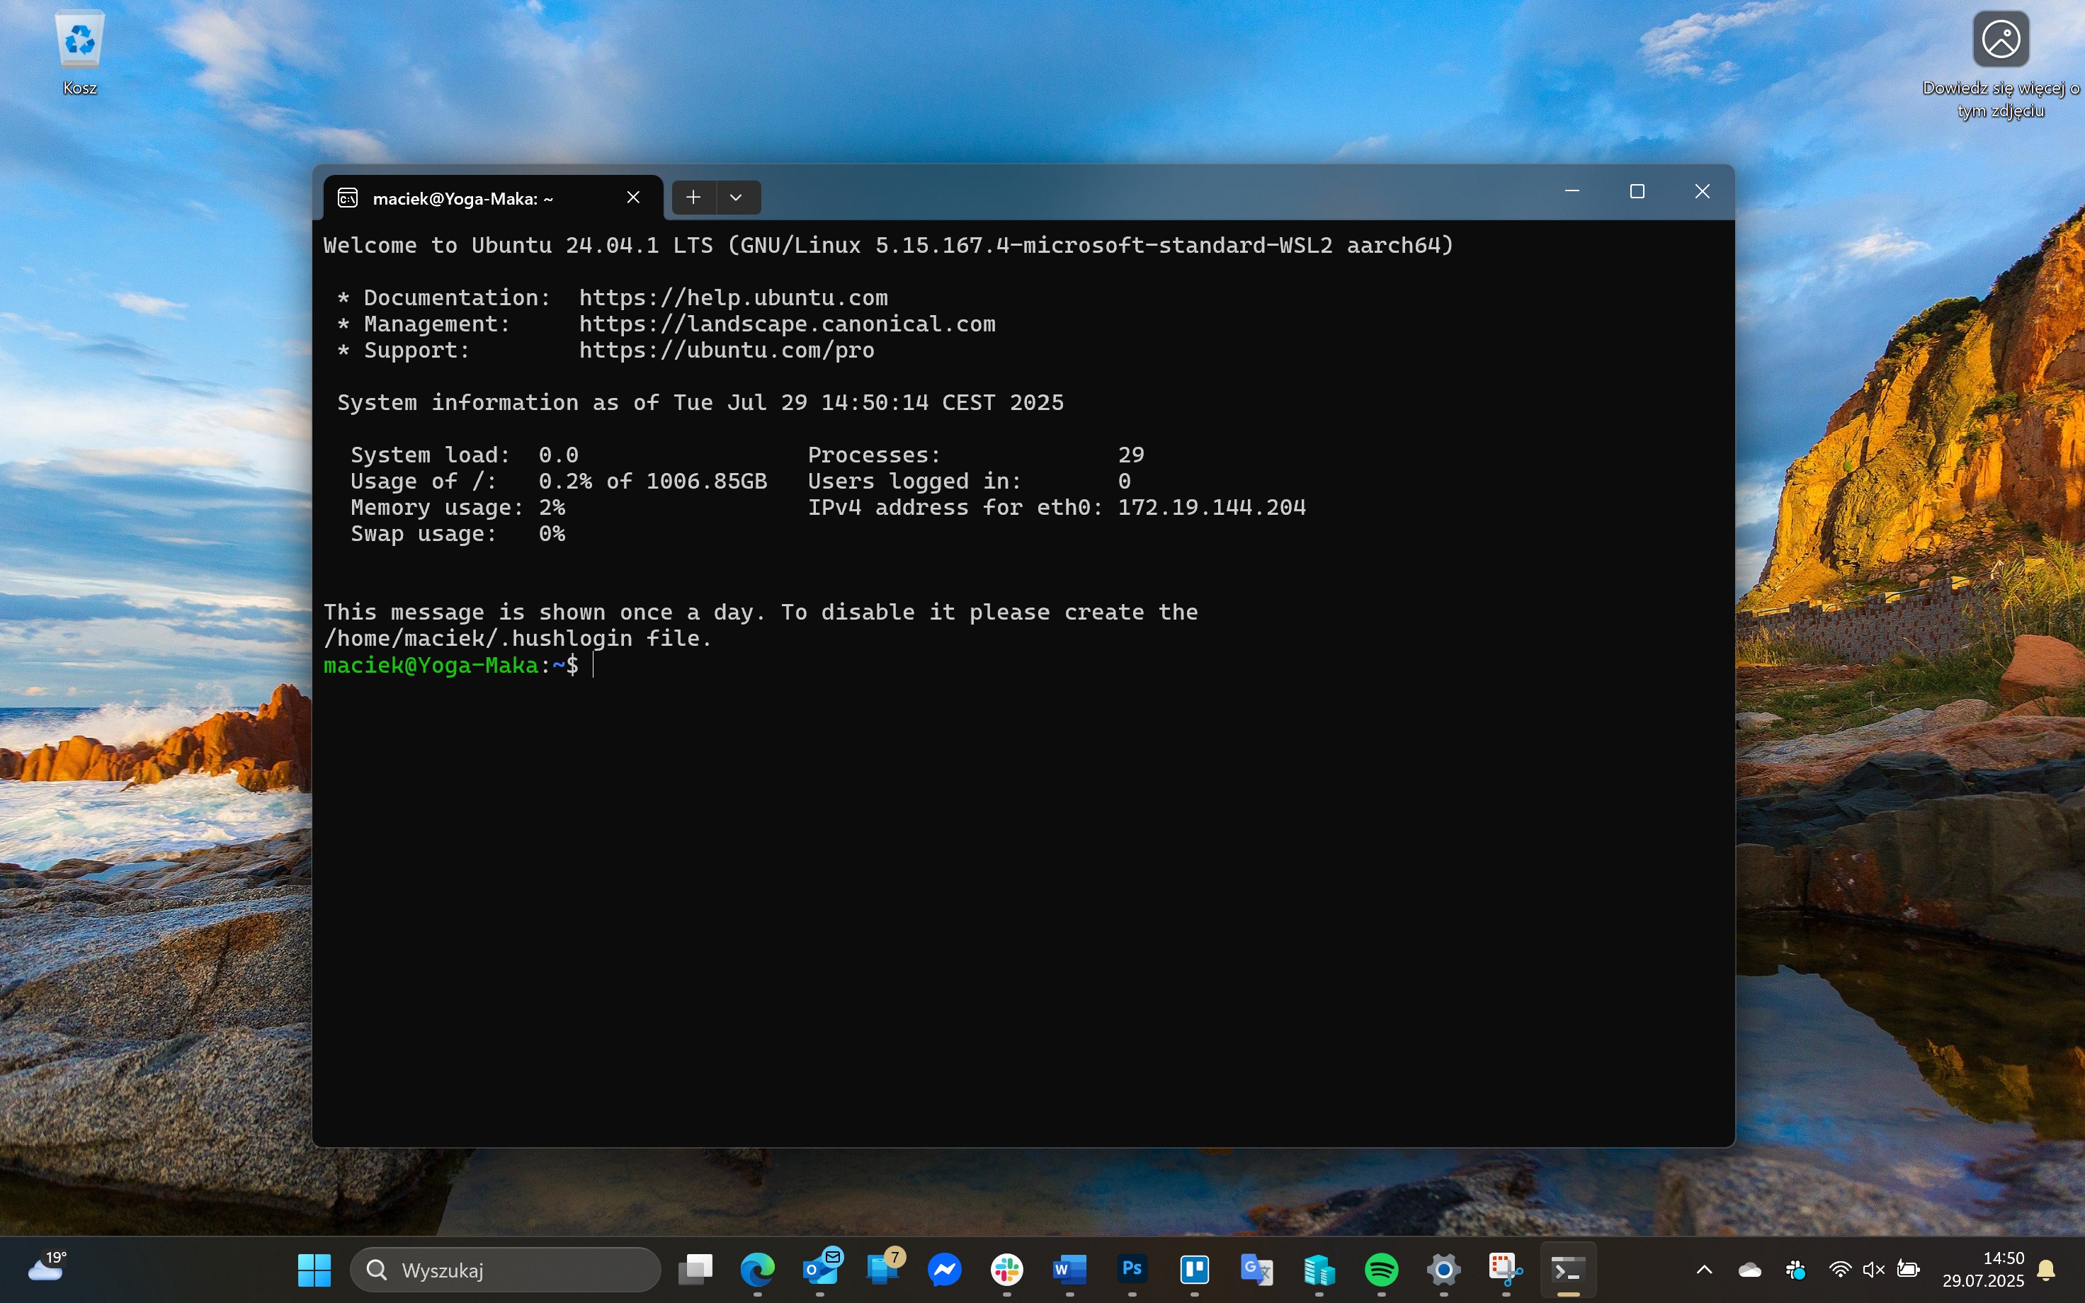Click the IPv4 address 172.19.144.204
2085x1303 pixels.
1211,508
